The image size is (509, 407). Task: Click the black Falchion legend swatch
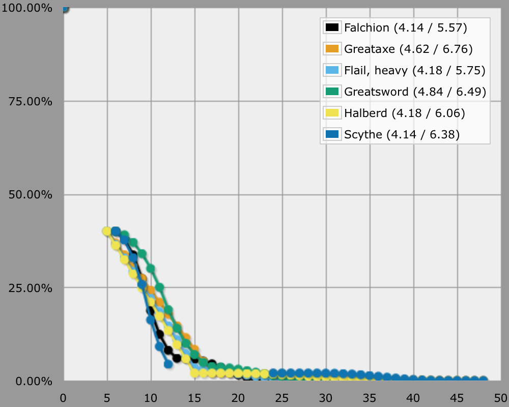(x=332, y=27)
